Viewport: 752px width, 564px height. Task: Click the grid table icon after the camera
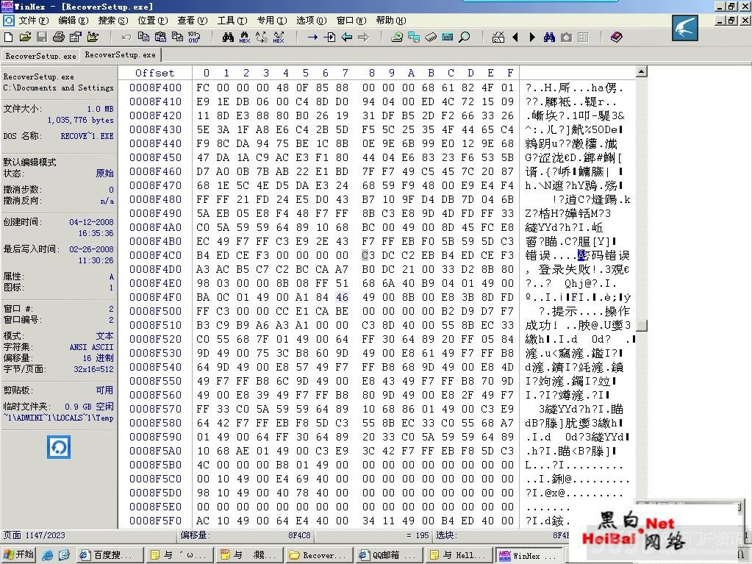[583, 37]
